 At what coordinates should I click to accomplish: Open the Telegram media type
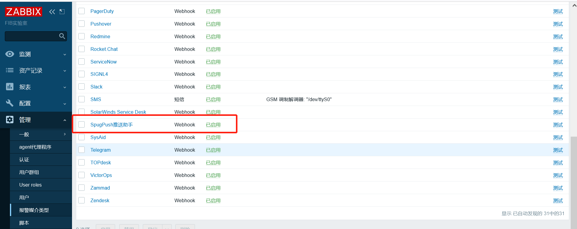tap(100, 150)
